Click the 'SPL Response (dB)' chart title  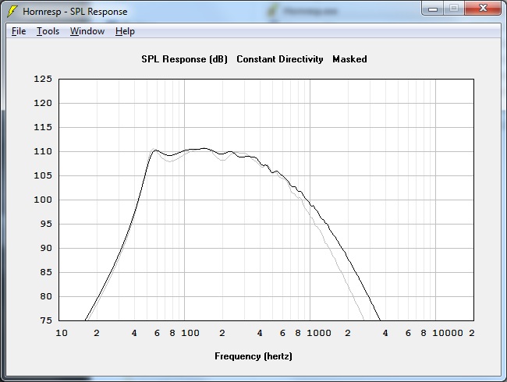point(184,59)
